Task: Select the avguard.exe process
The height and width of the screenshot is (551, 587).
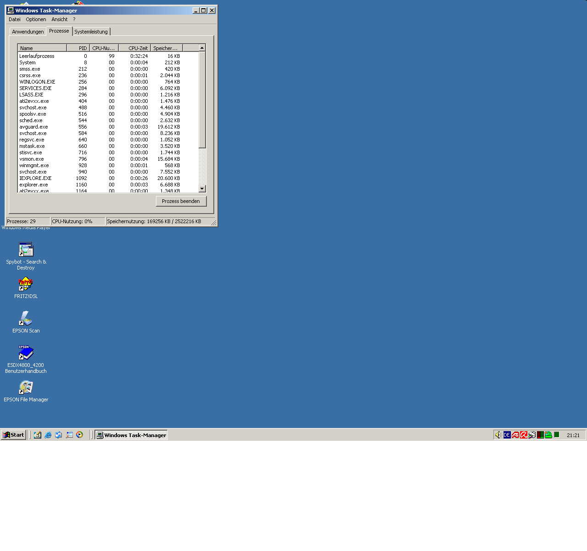Action: [x=108, y=127]
